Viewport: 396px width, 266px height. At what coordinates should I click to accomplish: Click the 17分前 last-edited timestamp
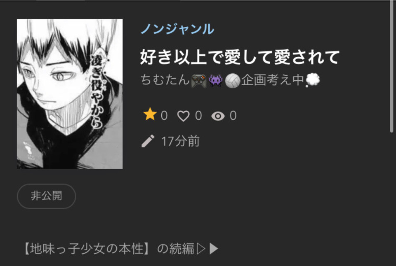point(180,141)
